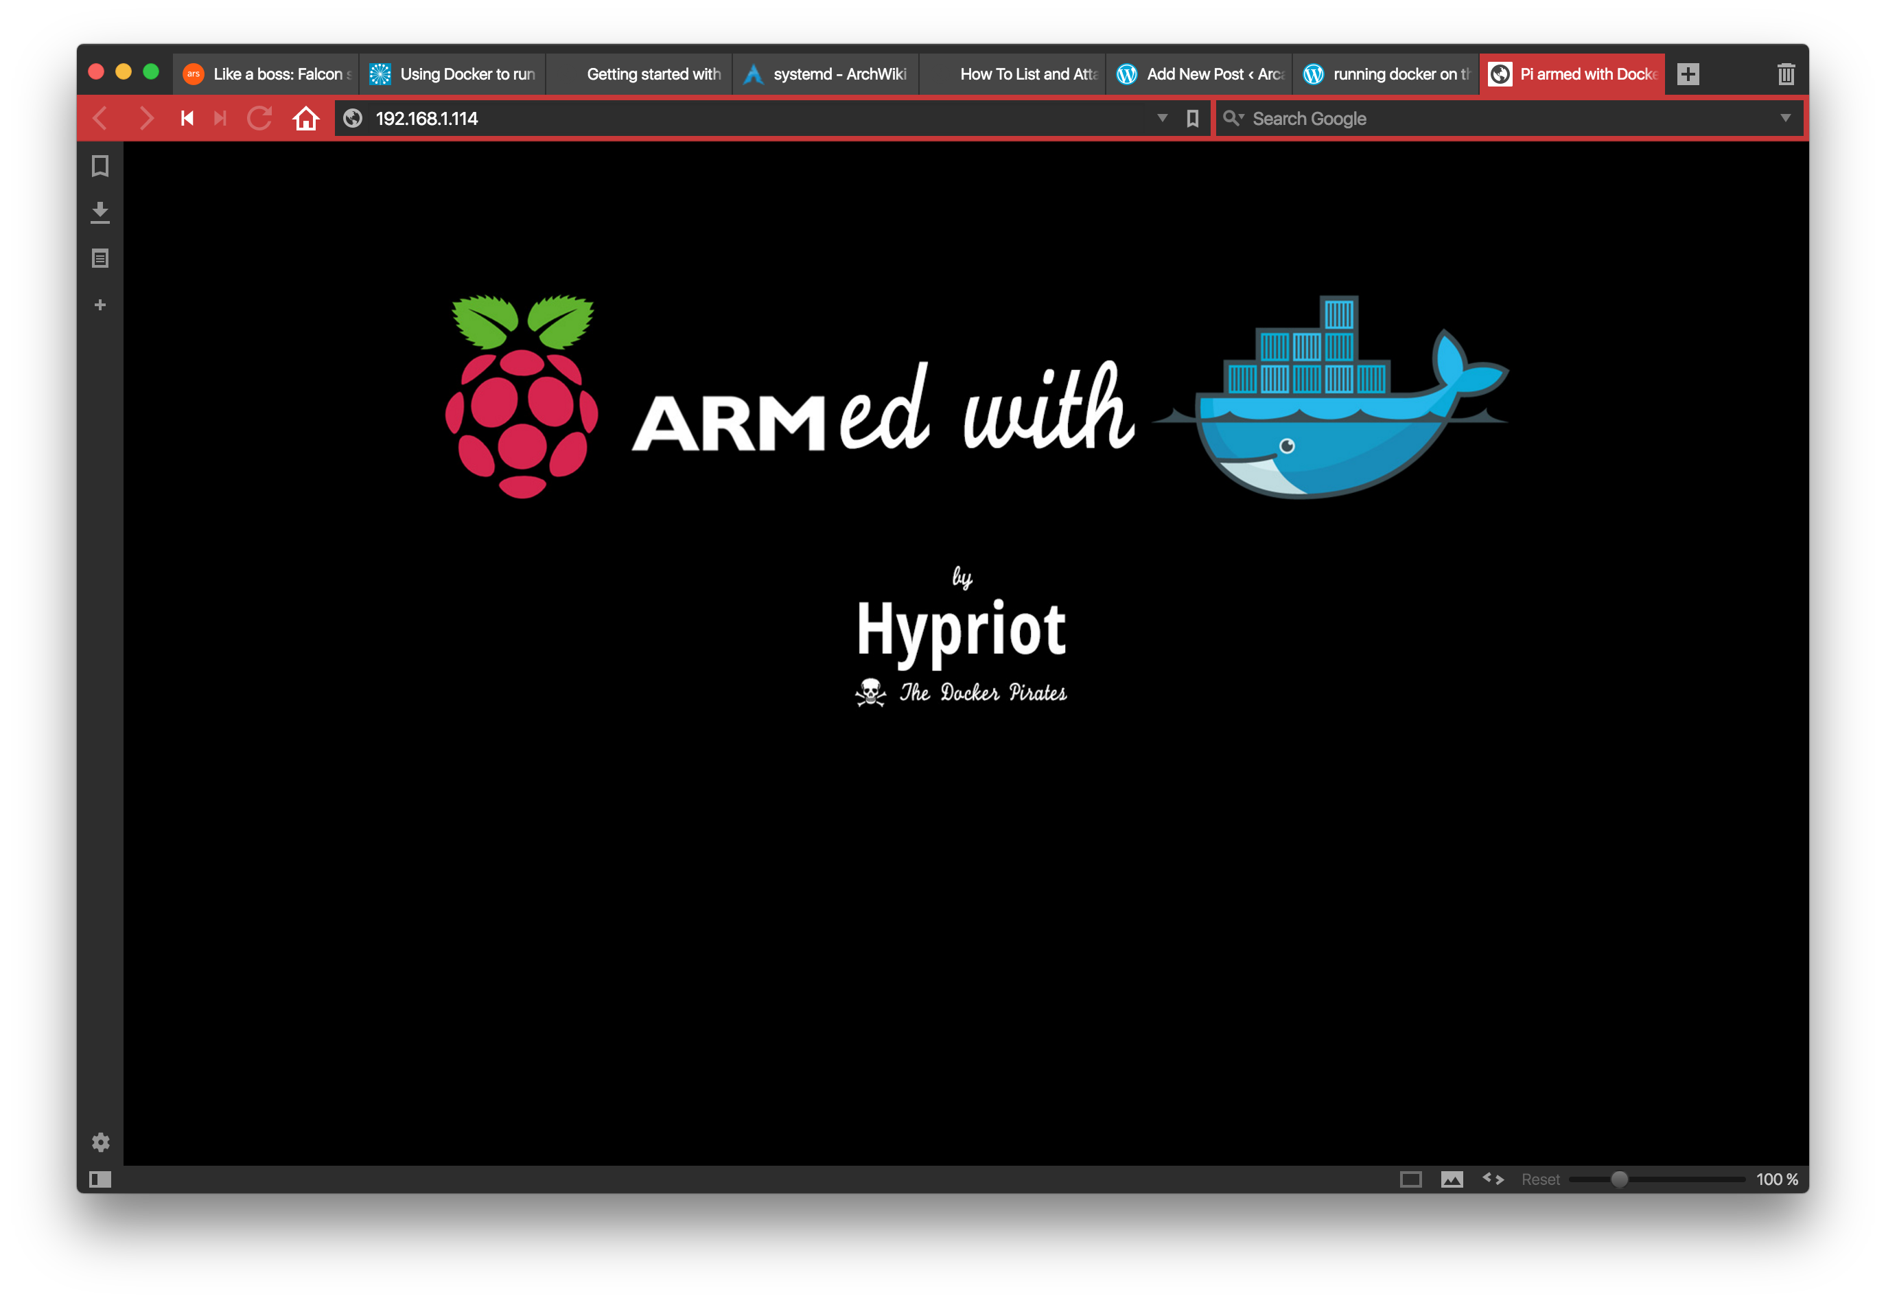Viewport: 1886px width, 1303px height.
Task: Go forward to the next page
Action: (x=145, y=118)
